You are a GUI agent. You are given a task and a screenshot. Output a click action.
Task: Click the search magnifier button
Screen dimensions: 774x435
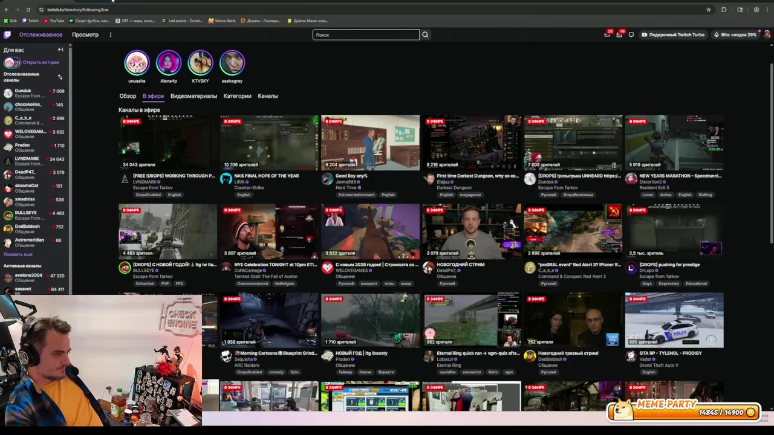[x=425, y=34]
